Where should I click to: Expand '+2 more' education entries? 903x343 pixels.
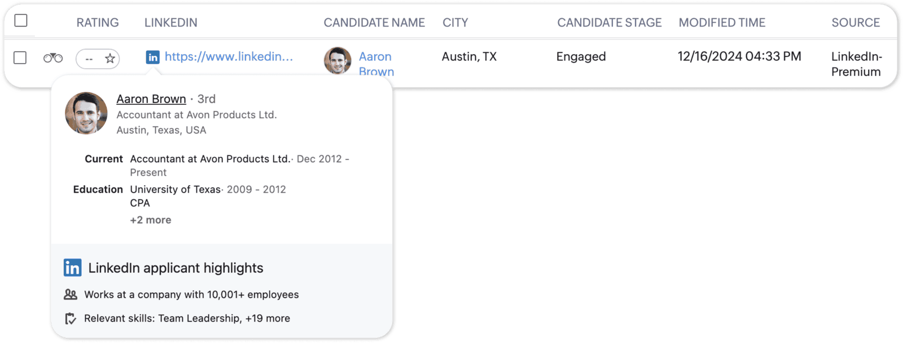tap(151, 220)
